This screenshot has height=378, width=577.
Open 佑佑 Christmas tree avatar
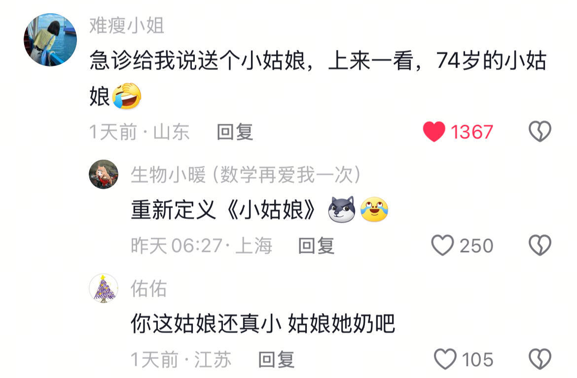pyautogui.click(x=104, y=288)
